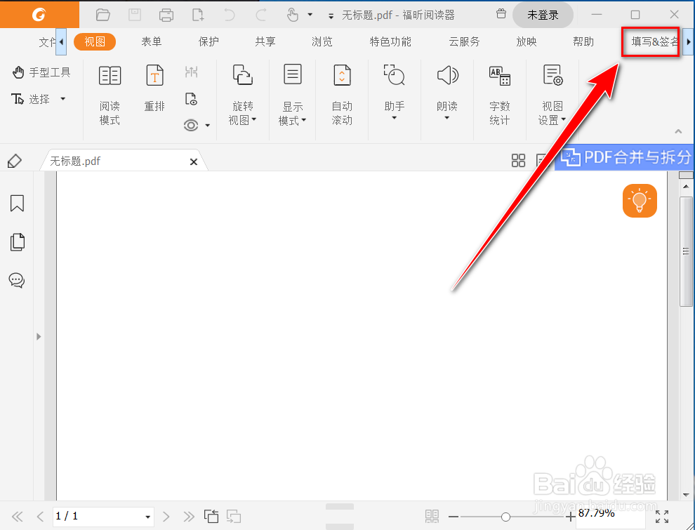Expand the eye icon dropdown arrow
Viewport: 695px width, 530px height.
click(x=207, y=126)
